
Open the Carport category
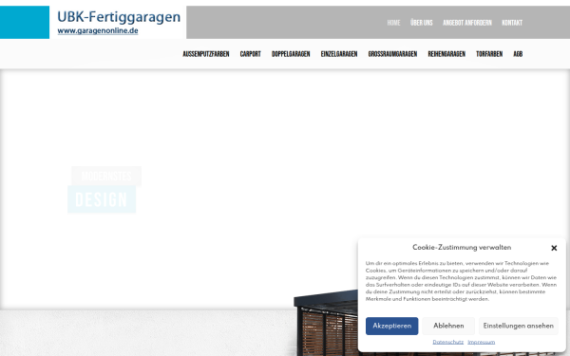pos(251,54)
